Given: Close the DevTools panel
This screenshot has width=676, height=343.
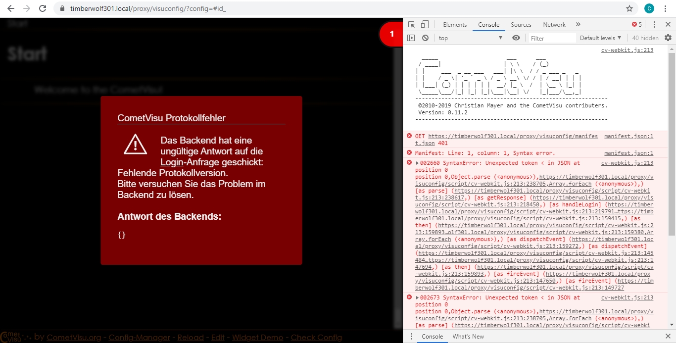Looking at the screenshot, I should (x=668, y=25).
